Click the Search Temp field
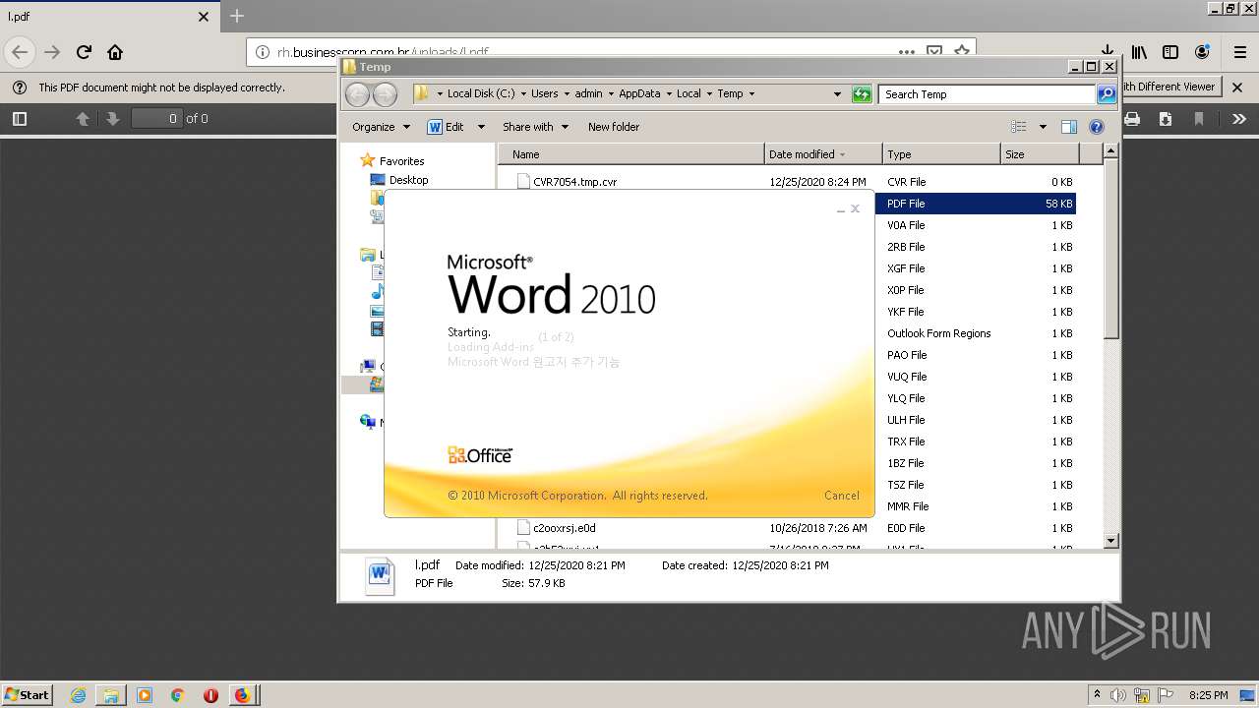The image size is (1259, 708). tap(987, 94)
